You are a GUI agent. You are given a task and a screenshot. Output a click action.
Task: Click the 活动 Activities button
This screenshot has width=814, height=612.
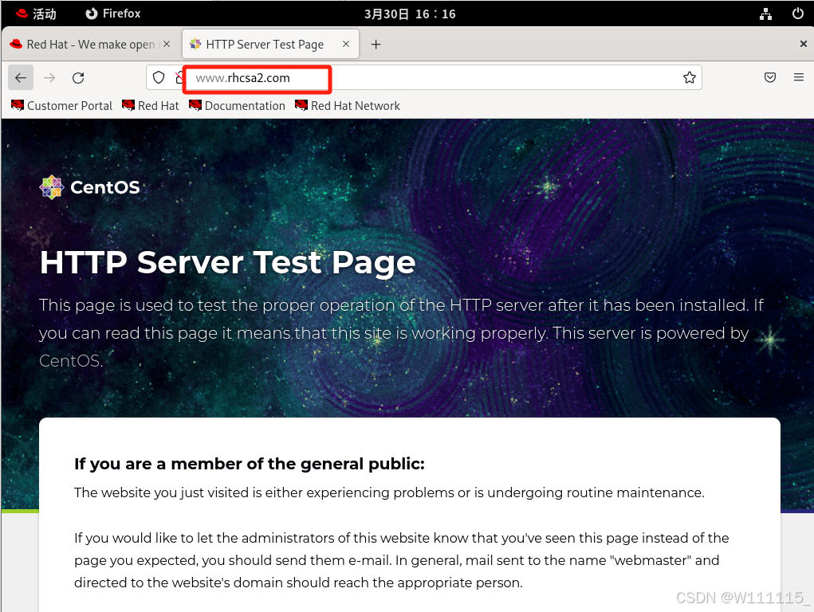pyautogui.click(x=36, y=14)
